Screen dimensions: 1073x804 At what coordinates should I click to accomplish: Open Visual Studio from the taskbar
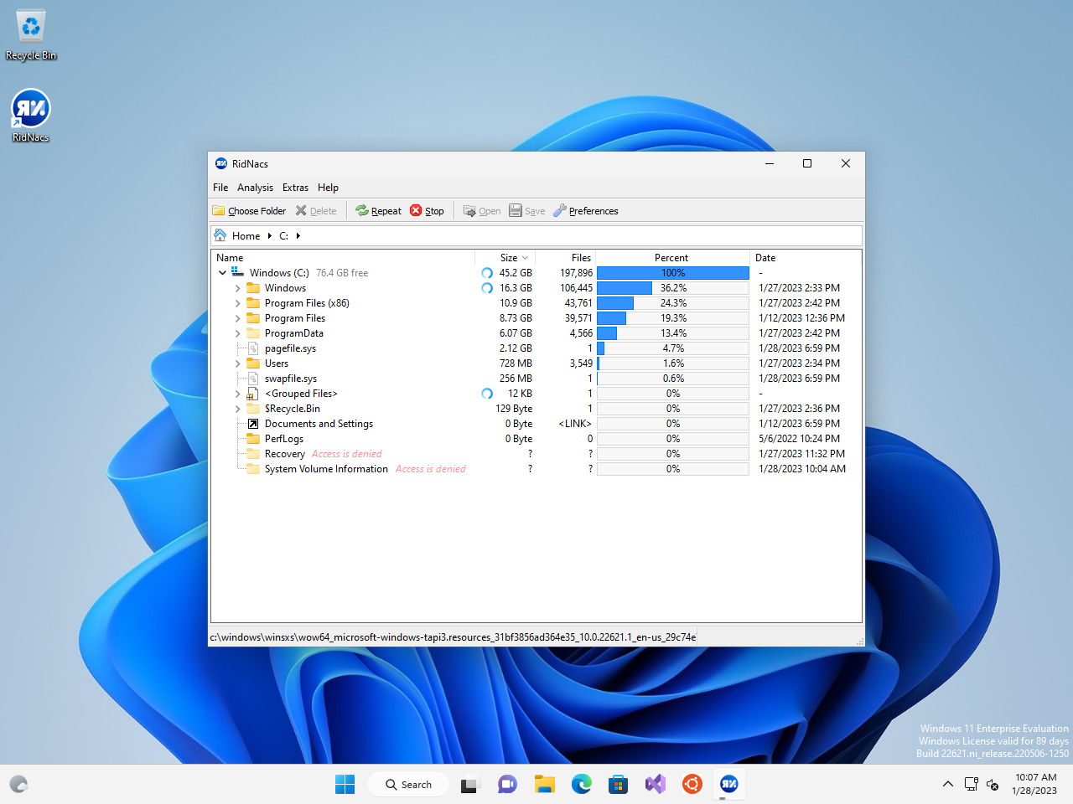(656, 784)
